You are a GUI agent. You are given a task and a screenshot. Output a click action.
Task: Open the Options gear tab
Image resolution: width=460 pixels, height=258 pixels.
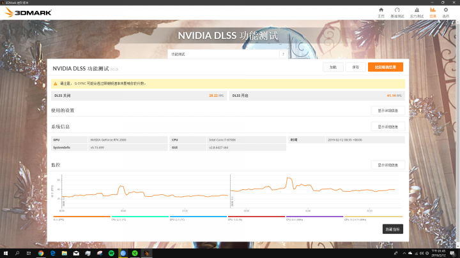point(446,13)
